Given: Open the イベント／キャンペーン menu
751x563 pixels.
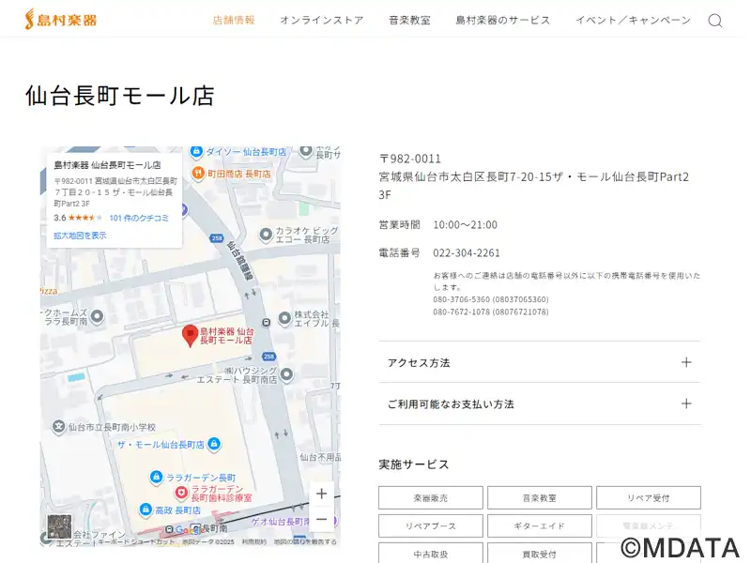Looking at the screenshot, I should coord(633,20).
